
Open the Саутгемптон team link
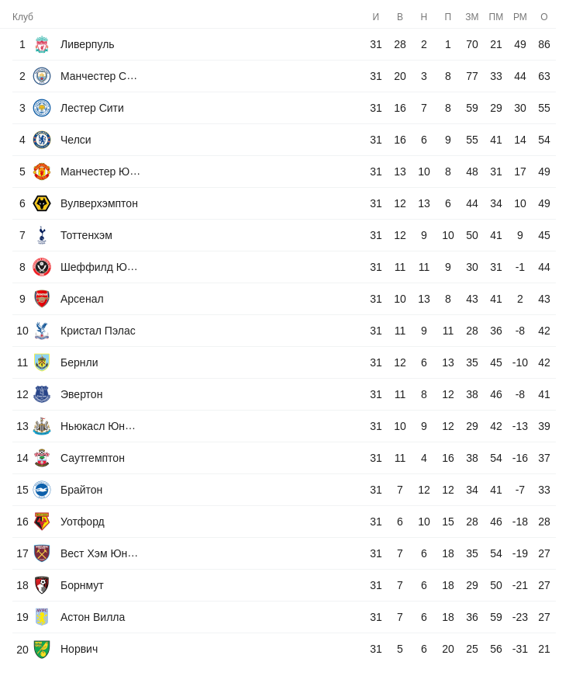[92, 458]
